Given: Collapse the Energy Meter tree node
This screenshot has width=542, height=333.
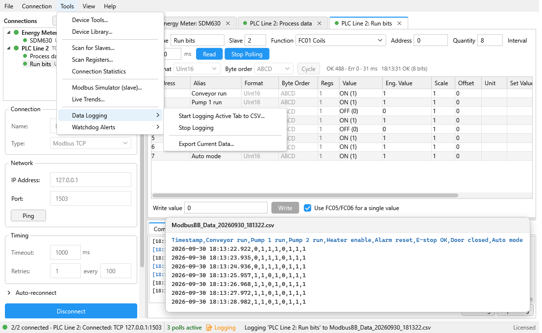Looking at the screenshot, I should tap(9, 32).
